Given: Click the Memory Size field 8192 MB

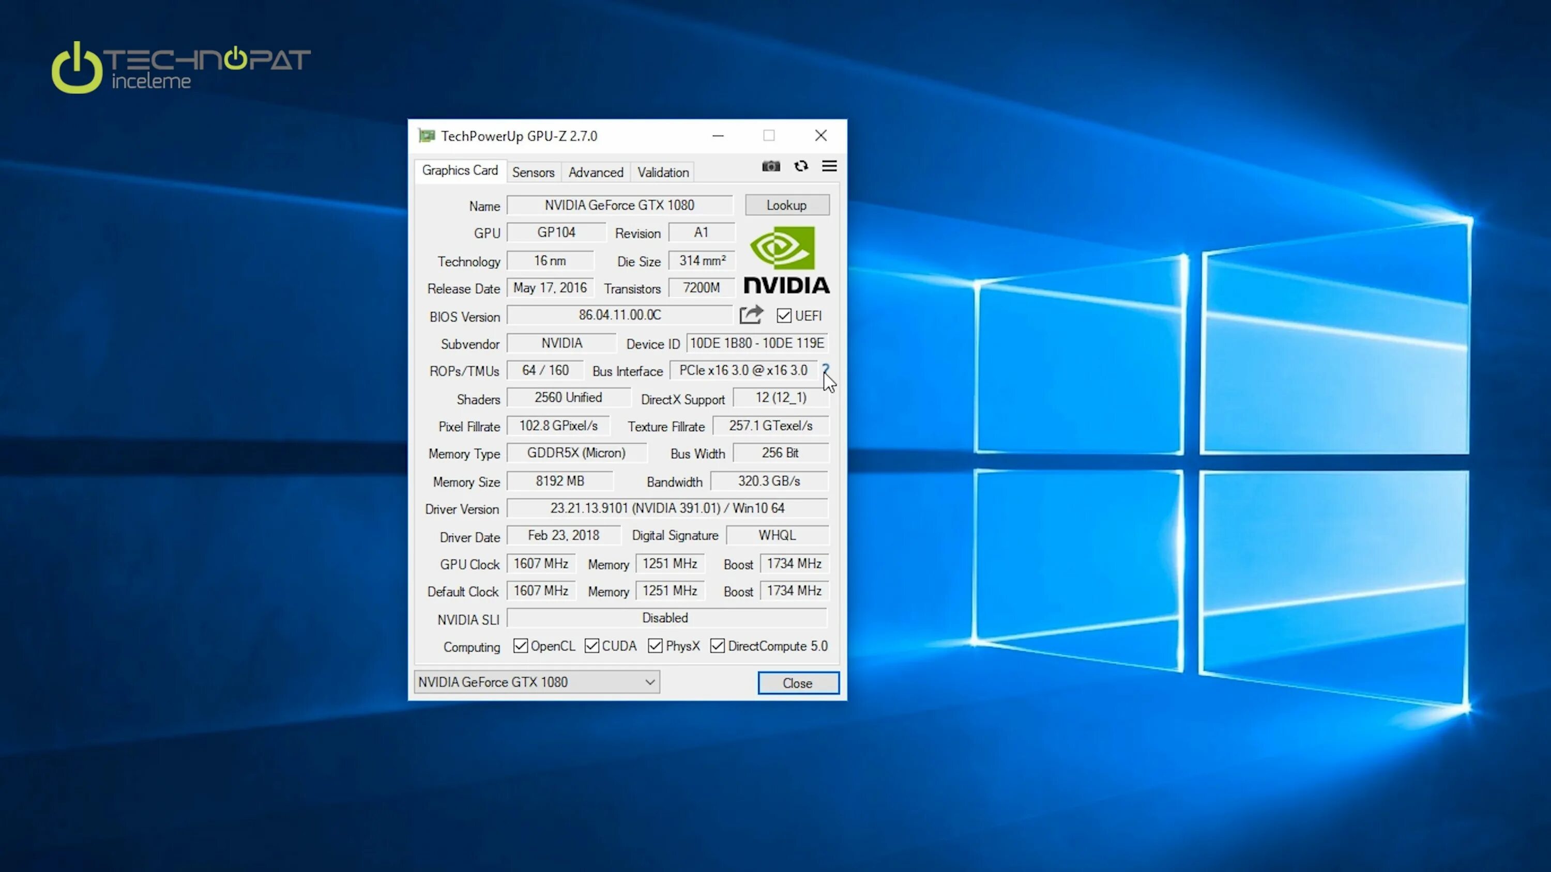Looking at the screenshot, I should click(x=560, y=481).
